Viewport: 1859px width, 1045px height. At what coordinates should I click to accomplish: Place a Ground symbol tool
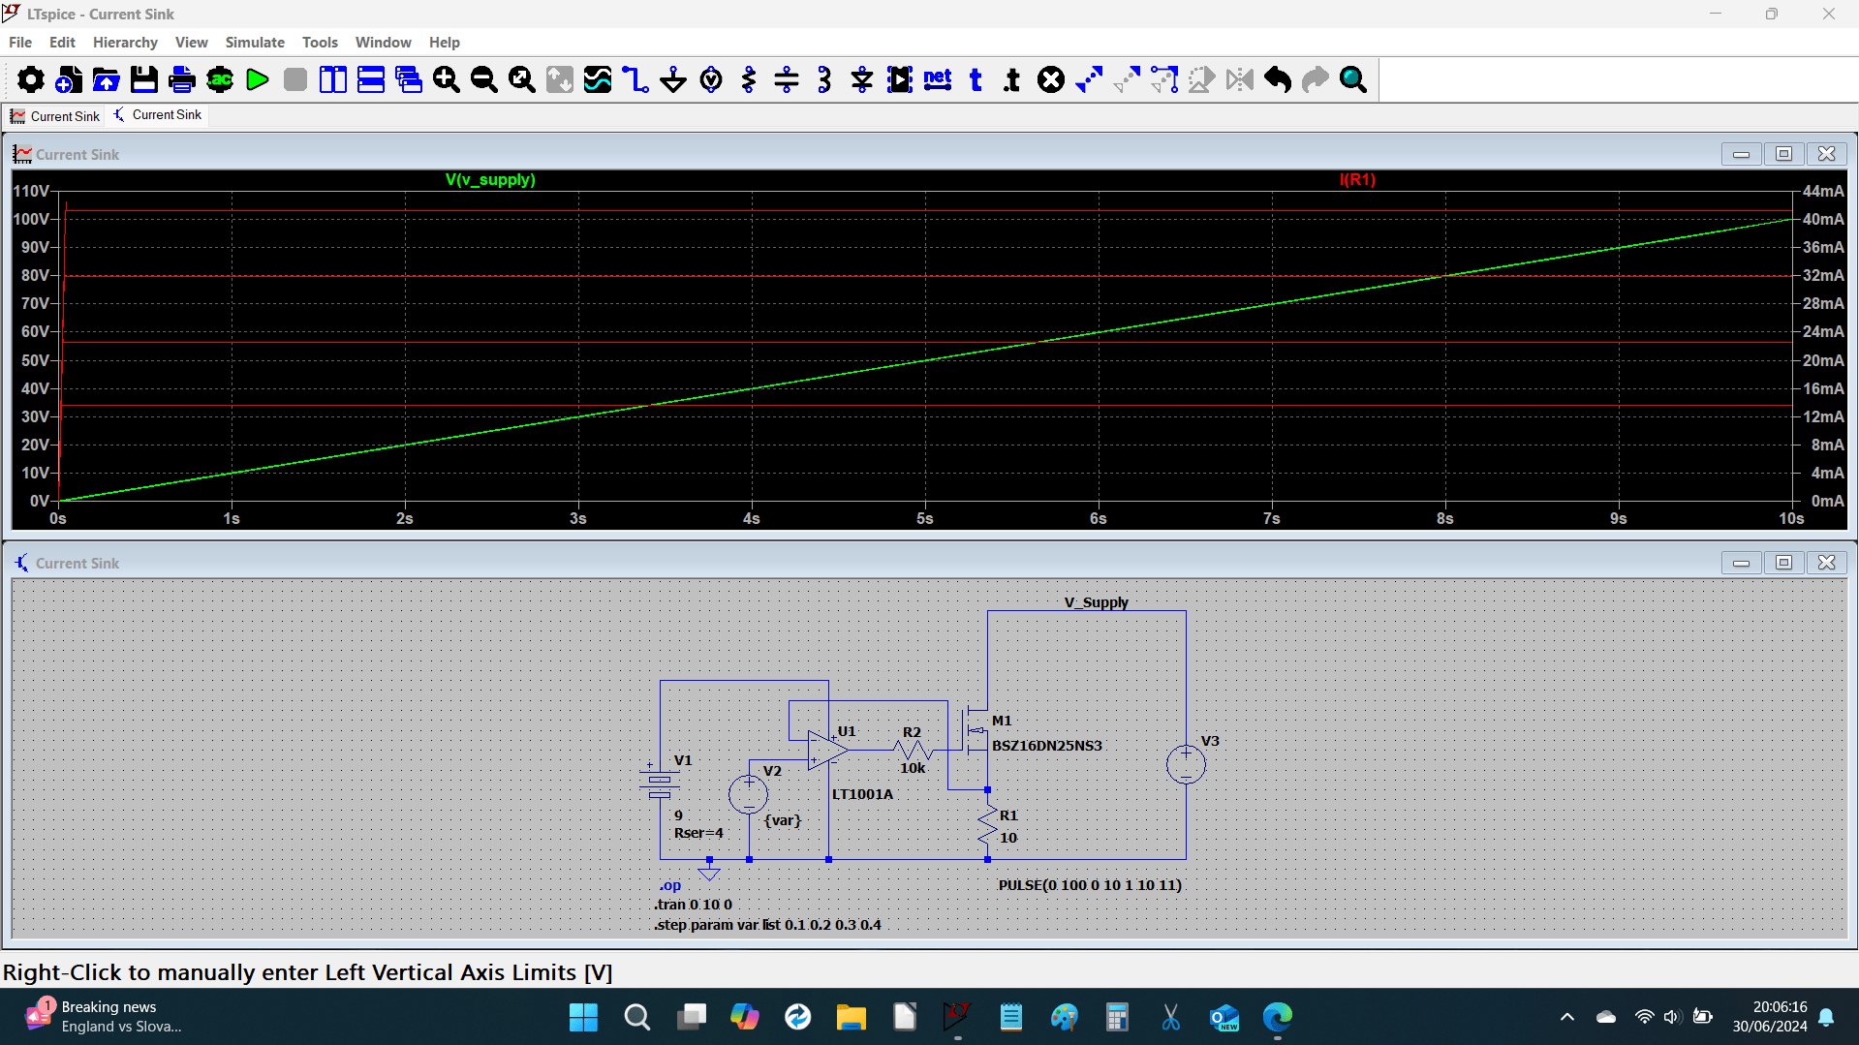point(673,79)
